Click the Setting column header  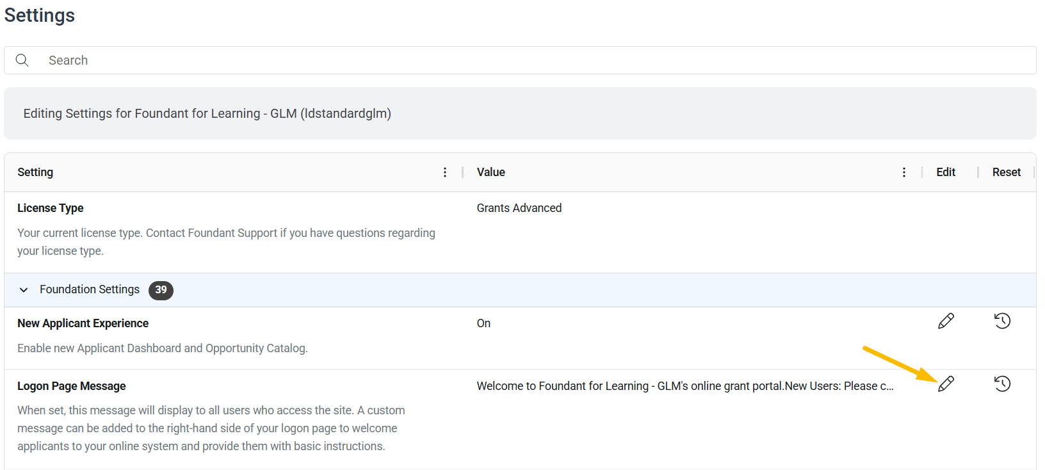pyautogui.click(x=35, y=172)
